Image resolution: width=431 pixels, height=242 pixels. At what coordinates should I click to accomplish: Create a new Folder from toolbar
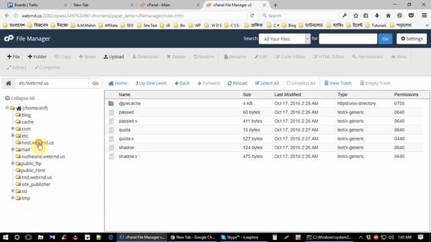tap(37, 56)
